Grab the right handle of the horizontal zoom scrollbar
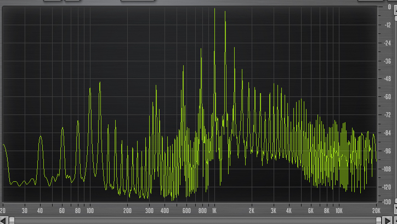The width and height of the screenshot is (397, 224). [378, 220]
